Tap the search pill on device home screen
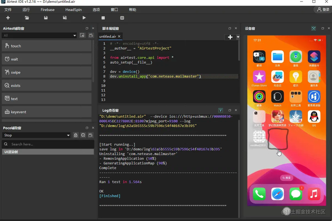Image resolution: width=332 pixels, height=221 pixels. tap(287, 178)
